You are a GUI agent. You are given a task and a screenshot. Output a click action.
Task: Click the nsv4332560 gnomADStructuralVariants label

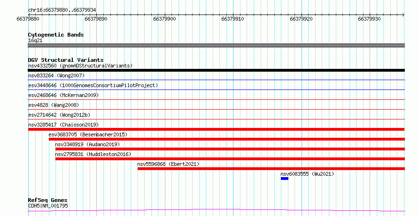tap(80, 66)
